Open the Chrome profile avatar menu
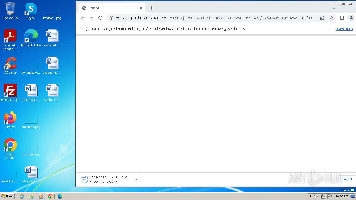356x200 pixels. (351, 18)
